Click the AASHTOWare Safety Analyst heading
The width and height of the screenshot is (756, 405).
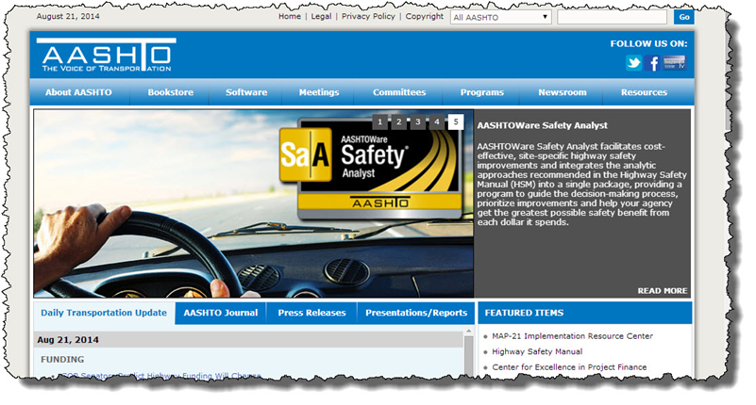coord(543,125)
